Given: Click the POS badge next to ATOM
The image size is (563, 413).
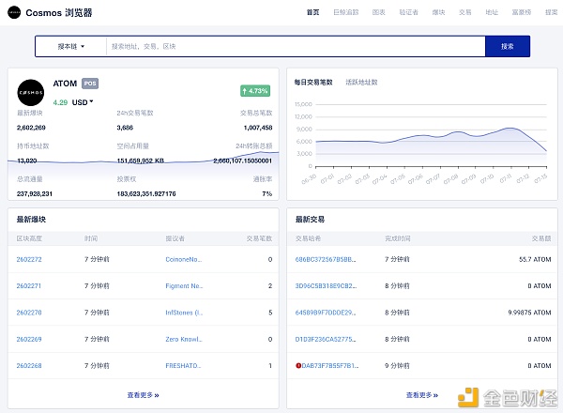Looking at the screenshot, I should [90, 84].
